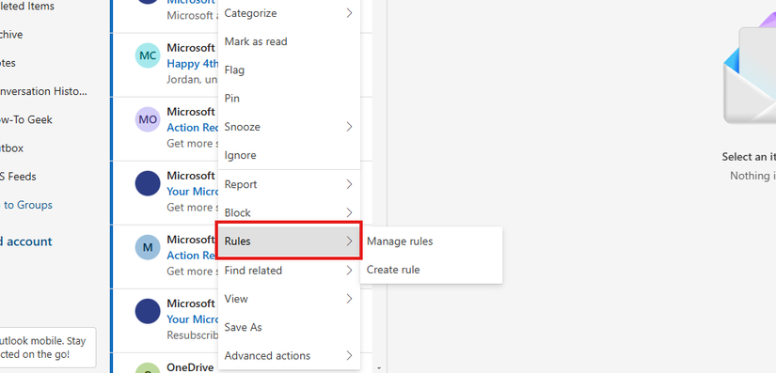Viewport: 776px width, 373px height.
Task: Open the Snooze submenu
Action: pyautogui.click(x=289, y=127)
